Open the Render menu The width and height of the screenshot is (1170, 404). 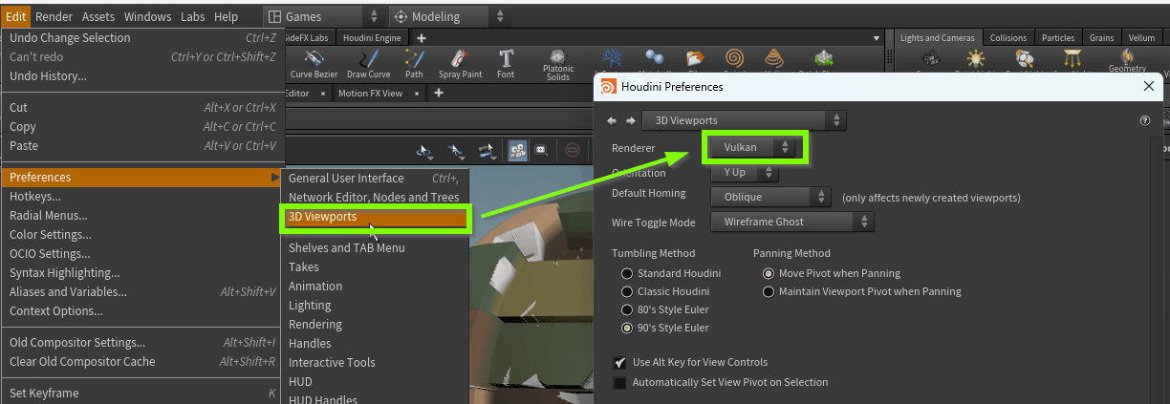[x=54, y=16]
